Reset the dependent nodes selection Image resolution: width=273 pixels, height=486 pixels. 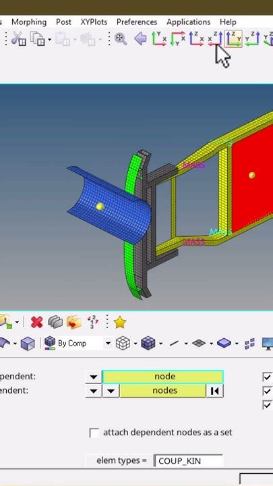(x=214, y=391)
